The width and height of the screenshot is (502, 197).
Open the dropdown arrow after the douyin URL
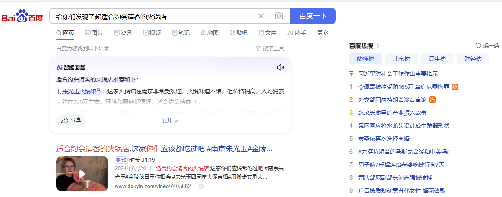(201, 187)
